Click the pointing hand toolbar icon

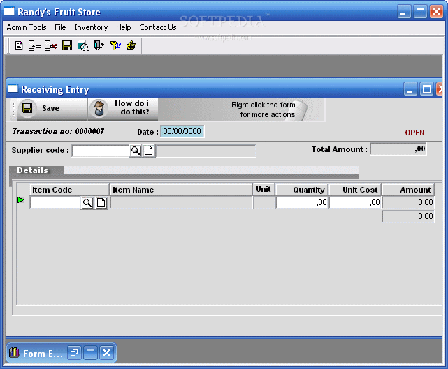tap(131, 45)
